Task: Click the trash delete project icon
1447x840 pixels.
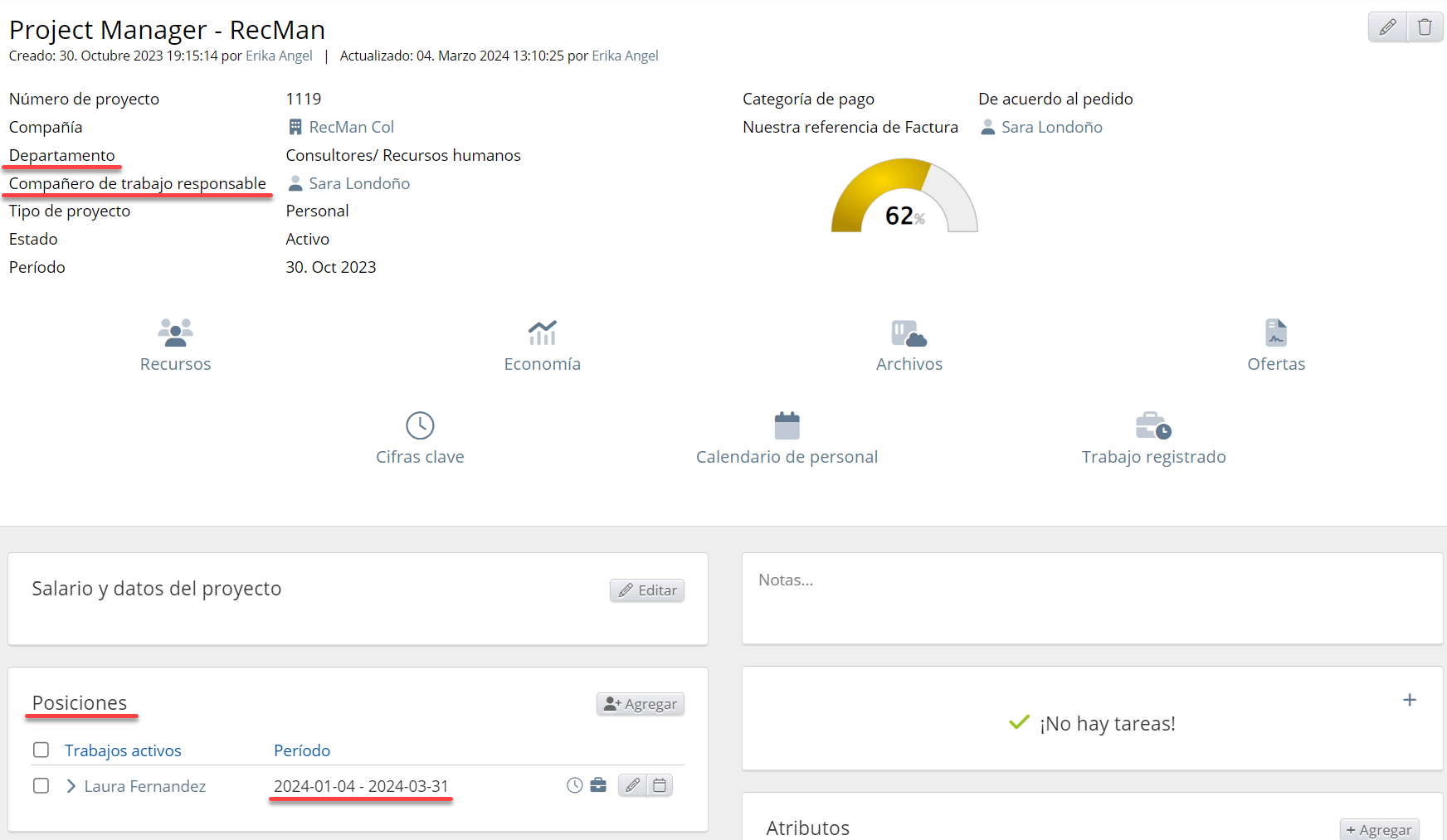Action: coord(1425,27)
